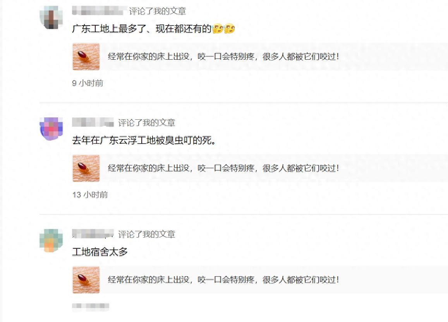The height and width of the screenshot is (322, 448).
Task: Open the bug thumbnail under the 工地宿舍太多 comment
Action: [x=86, y=280]
